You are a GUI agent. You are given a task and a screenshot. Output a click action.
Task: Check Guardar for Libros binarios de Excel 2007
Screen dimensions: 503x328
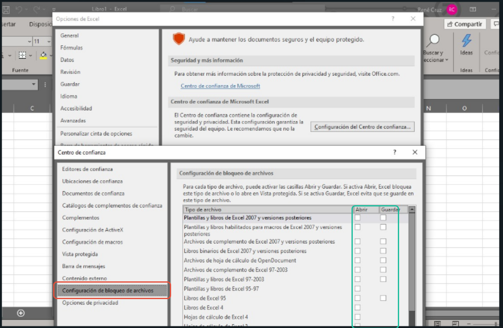[x=383, y=251]
